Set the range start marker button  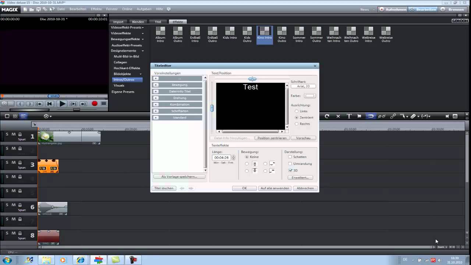(x=21, y=104)
